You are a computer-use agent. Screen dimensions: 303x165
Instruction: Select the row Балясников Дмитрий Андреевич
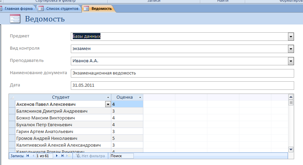pos(63,111)
